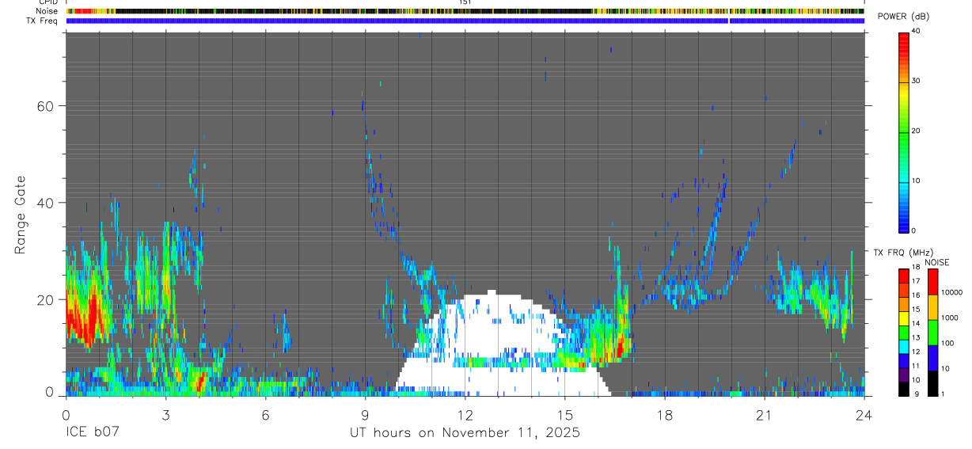The height and width of the screenshot is (449, 972).
Task: Click the 100 label in noise legend
Action: pyautogui.click(x=949, y=343)
